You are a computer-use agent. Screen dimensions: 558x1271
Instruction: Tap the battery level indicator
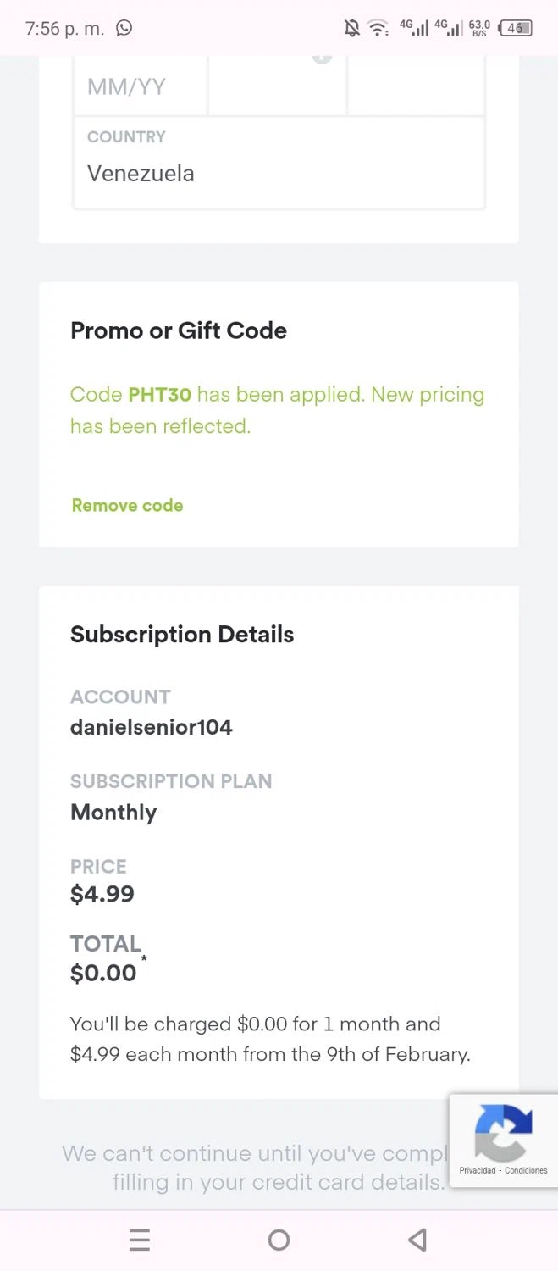pos(516,29)
